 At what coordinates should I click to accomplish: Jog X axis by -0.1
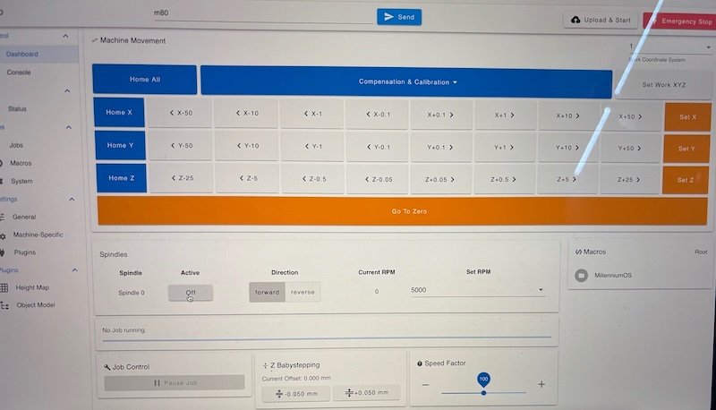(378, 115)
